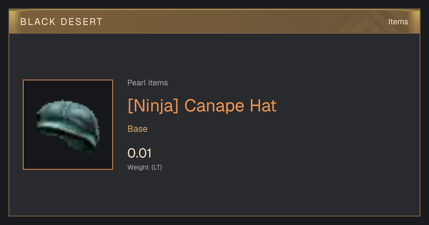429x225 pixels.
Task: Click the Canape Hat item icon
Action: click(x=68, y=125)
